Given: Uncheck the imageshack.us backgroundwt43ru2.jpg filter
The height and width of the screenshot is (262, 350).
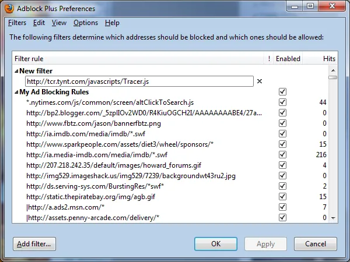Looking at the screenshot, I should 282,176.
